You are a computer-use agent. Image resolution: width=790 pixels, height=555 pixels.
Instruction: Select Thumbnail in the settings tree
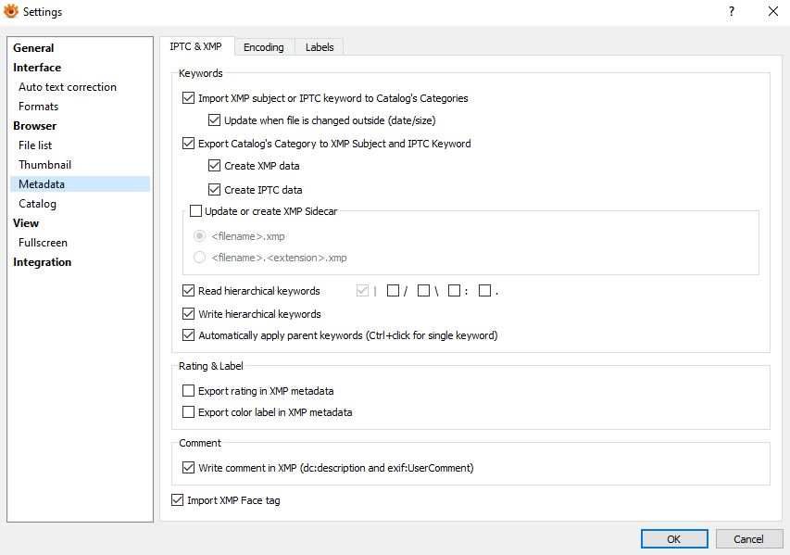[44, 165]
